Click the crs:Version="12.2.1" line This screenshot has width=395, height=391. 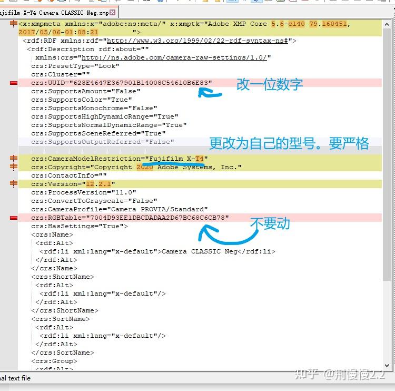tap(73, 184)
